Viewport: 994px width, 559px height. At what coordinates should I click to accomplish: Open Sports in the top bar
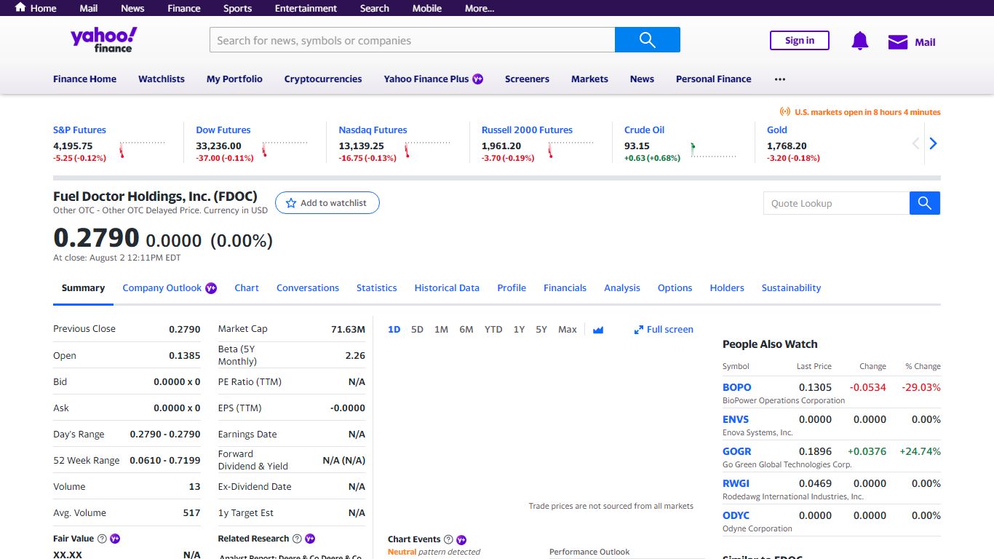coord(237,8)
